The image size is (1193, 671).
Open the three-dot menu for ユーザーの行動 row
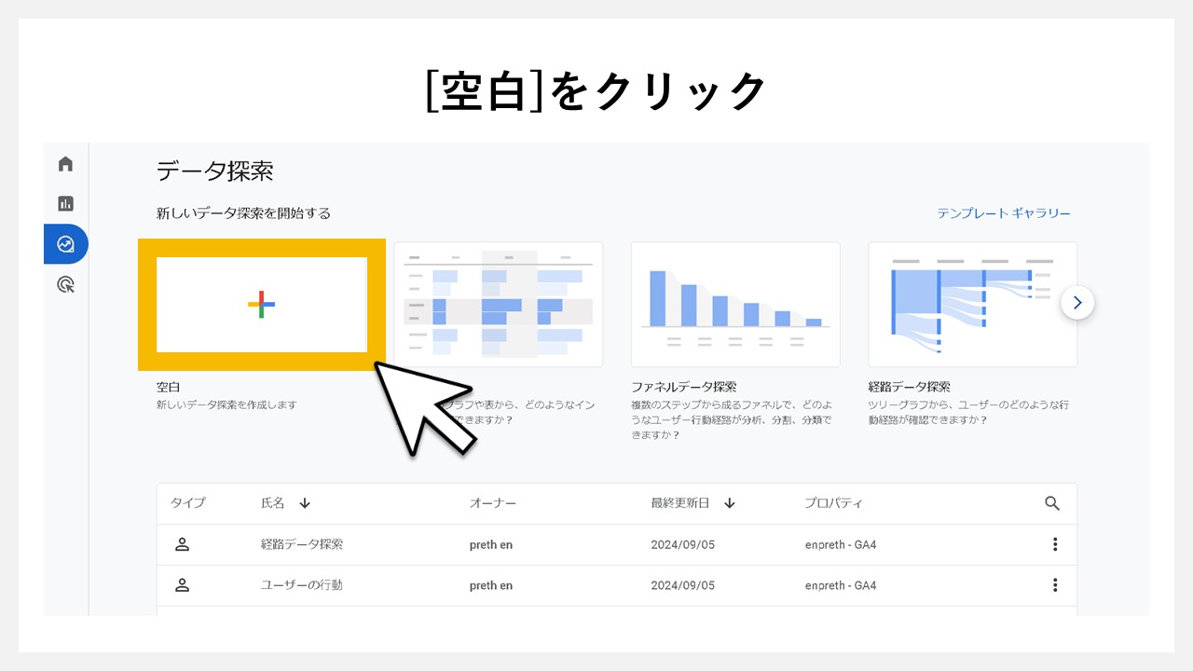click(x=1054, y=585)
